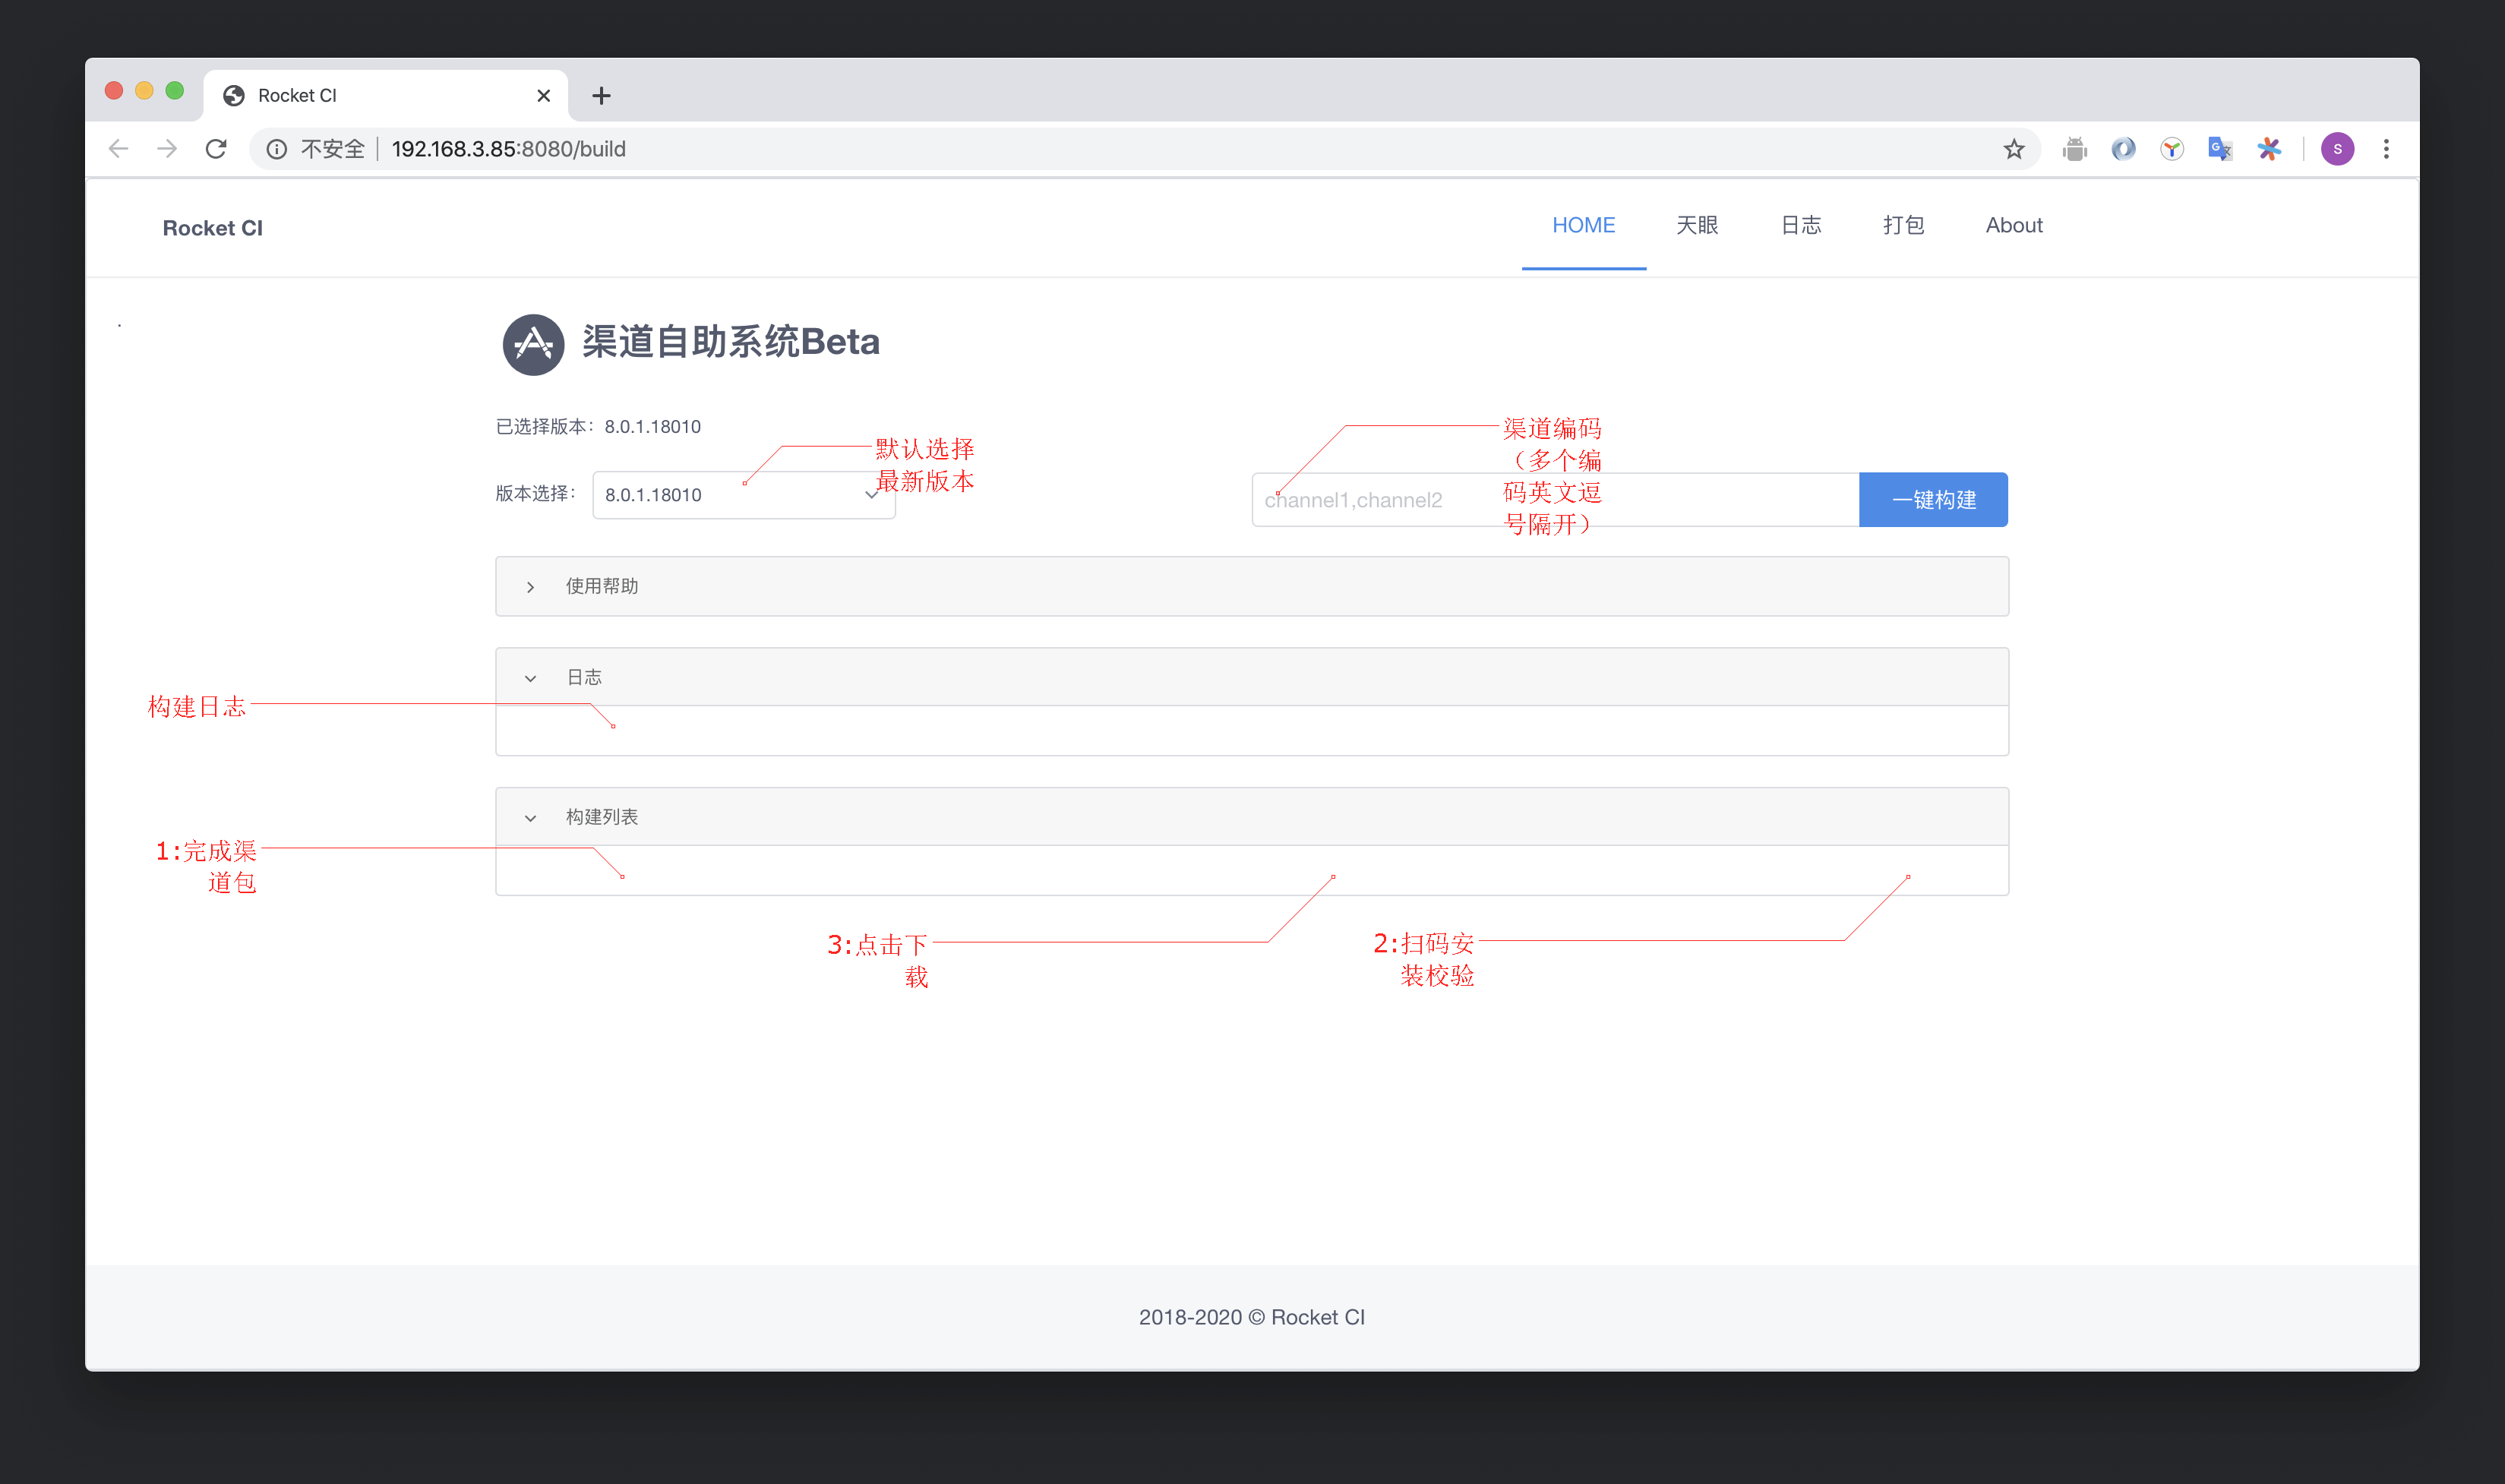Click the App Store logo beside the title
This screenshot has width=2505, height=1484.
point(533,344)
